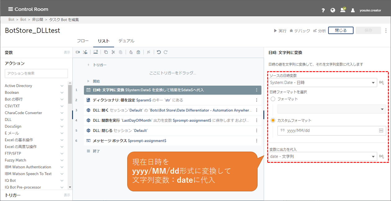Open the Control Room hamburger menu
The image size is (391, 201).
pyautogui.click(x=11, y=9)
